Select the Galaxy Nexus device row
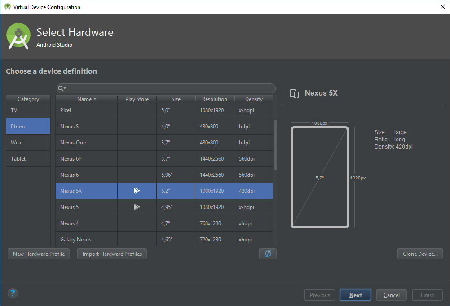The image size is (450, 306). coord(164,239)
